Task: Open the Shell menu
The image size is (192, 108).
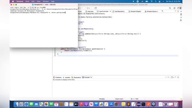Action: (27, 1)
